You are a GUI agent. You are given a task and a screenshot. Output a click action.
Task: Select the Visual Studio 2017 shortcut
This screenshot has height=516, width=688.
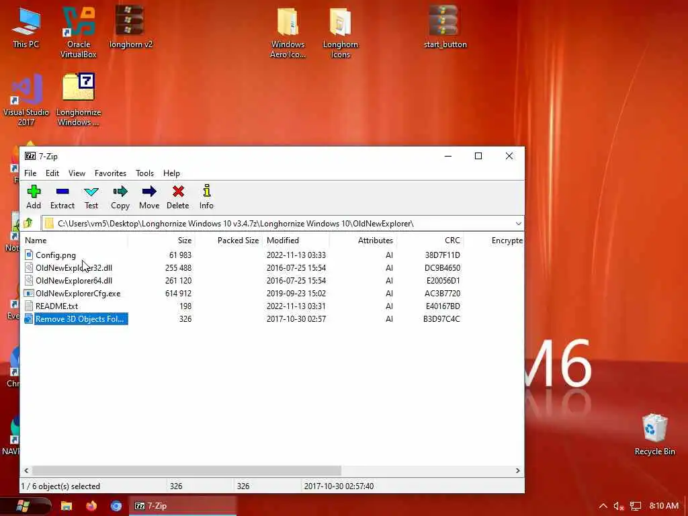(x=26, y=100)
